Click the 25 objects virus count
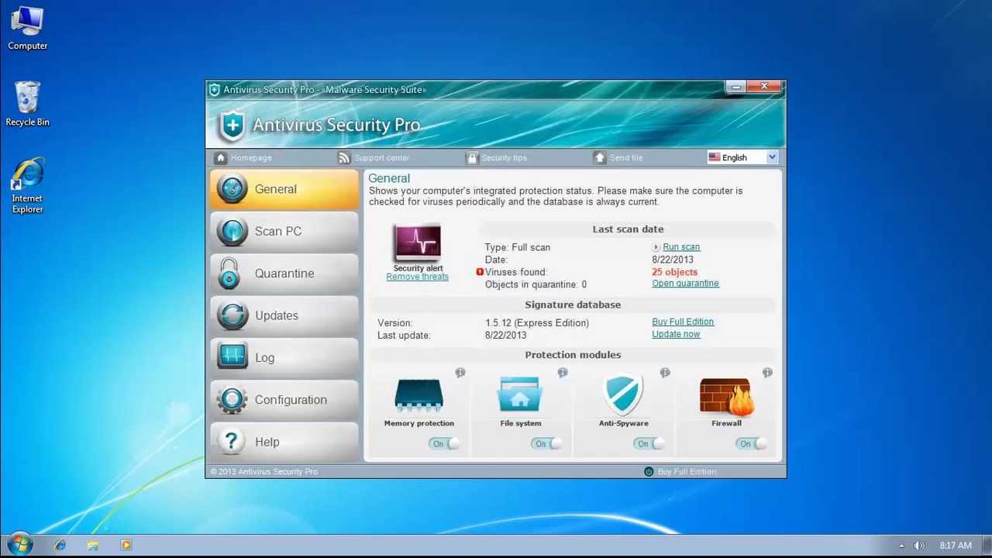The width and height of the screenshot is (992, 558). (674, 272)
